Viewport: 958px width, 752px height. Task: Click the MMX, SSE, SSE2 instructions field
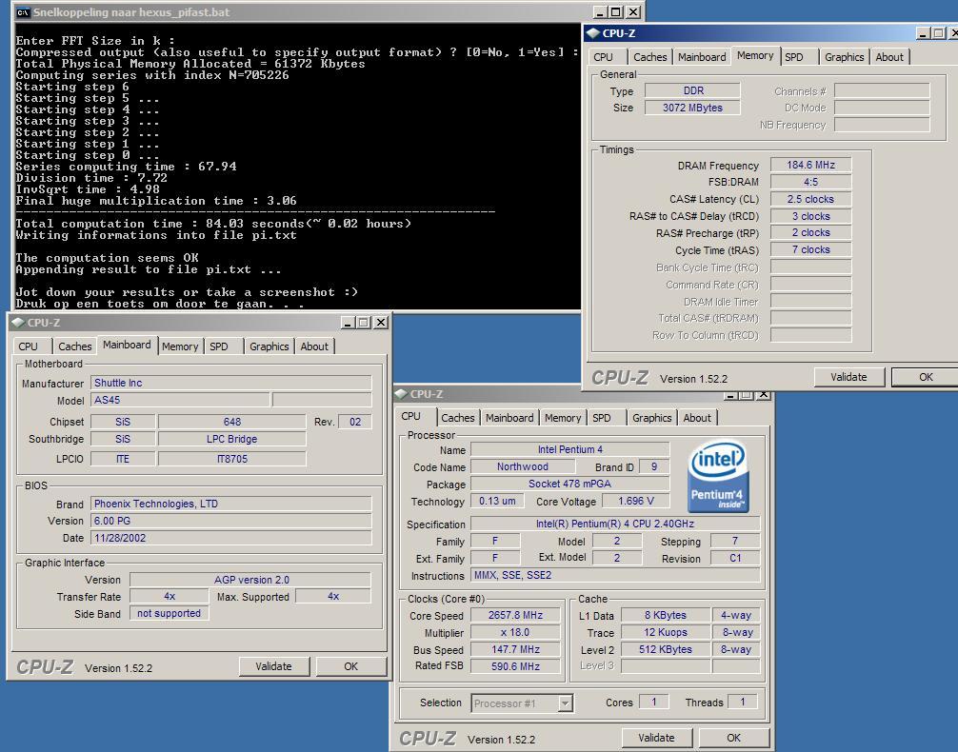click(x=615, y=576)
